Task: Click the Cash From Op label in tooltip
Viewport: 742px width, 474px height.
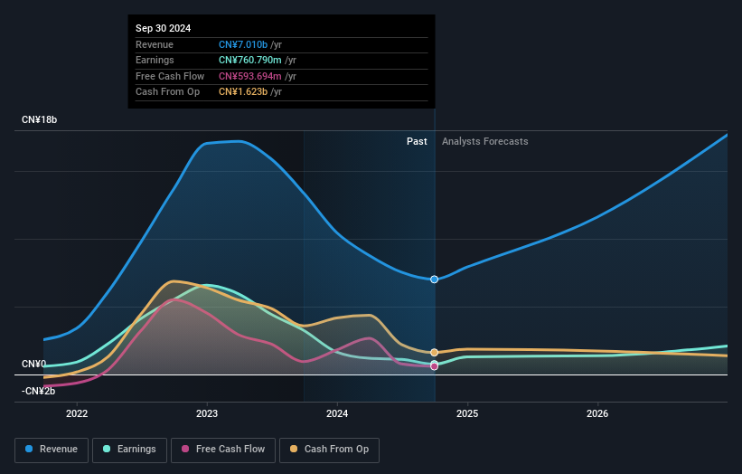Action: point(167,92)
